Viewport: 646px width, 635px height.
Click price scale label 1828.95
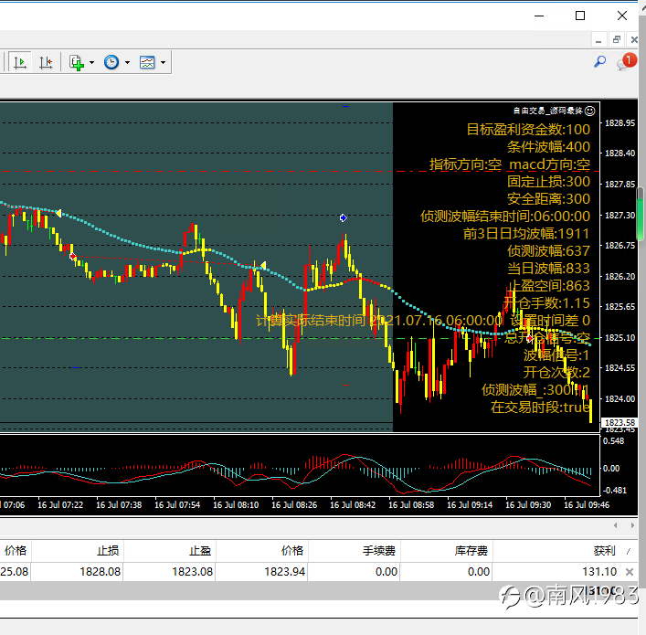click(x=620, y=122)
